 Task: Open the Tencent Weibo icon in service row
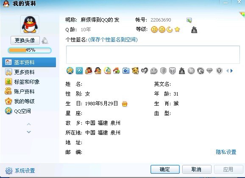coord(79,71)
